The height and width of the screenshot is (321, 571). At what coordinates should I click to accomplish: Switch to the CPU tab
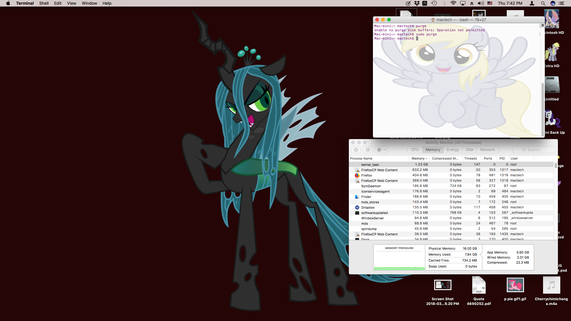point(415,150)
